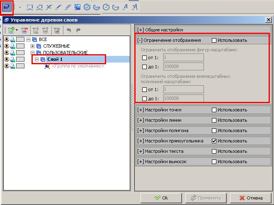This screenshot has height=205, width=274.
Task: Click the add layer icon with green plus
Action: [10, 30]
